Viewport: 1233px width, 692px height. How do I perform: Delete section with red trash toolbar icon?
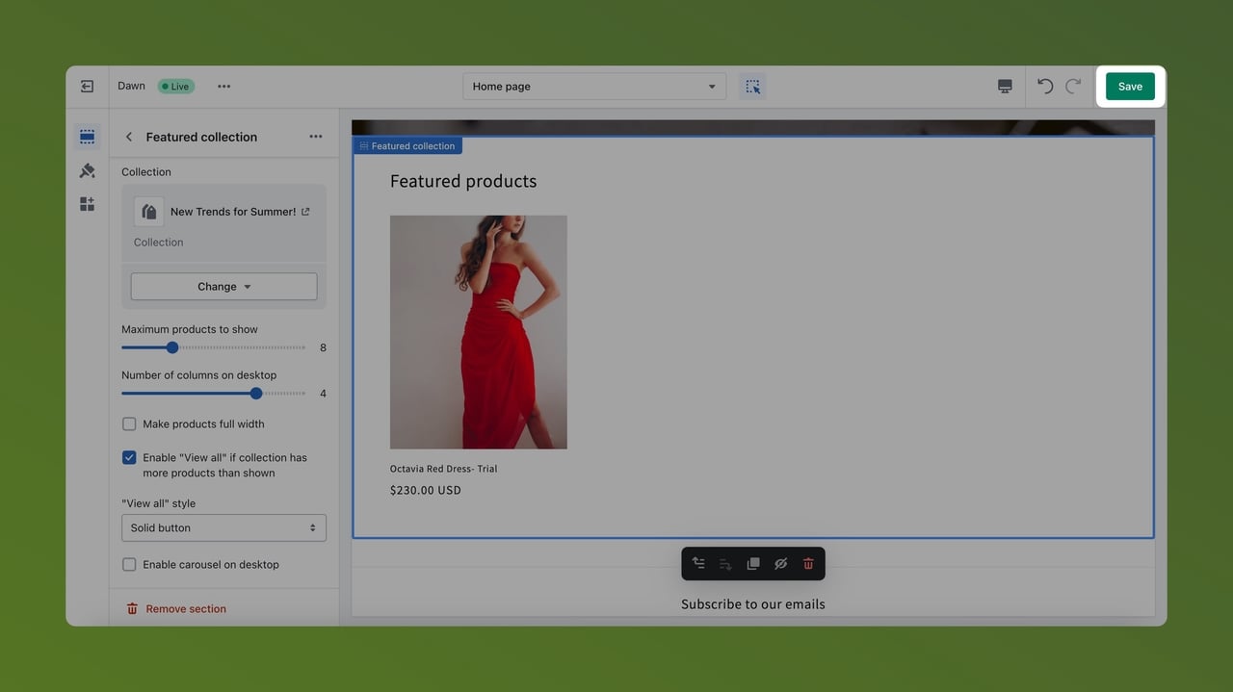(808, 564)
